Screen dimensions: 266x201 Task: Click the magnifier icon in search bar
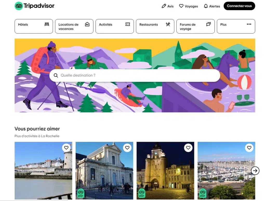coord(56,75)
